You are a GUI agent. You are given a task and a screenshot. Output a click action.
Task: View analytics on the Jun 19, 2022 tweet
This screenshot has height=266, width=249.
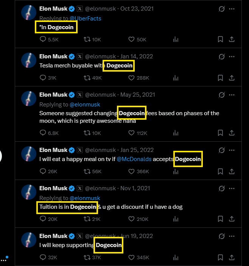point(176,258)
